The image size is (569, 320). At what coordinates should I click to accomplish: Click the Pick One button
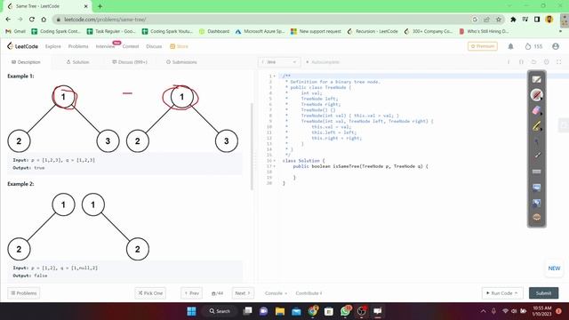pyautogui.click(x=150, y=293)
